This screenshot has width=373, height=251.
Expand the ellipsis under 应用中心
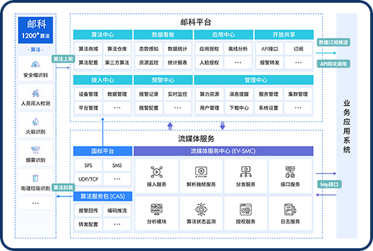tap(238, 63)
